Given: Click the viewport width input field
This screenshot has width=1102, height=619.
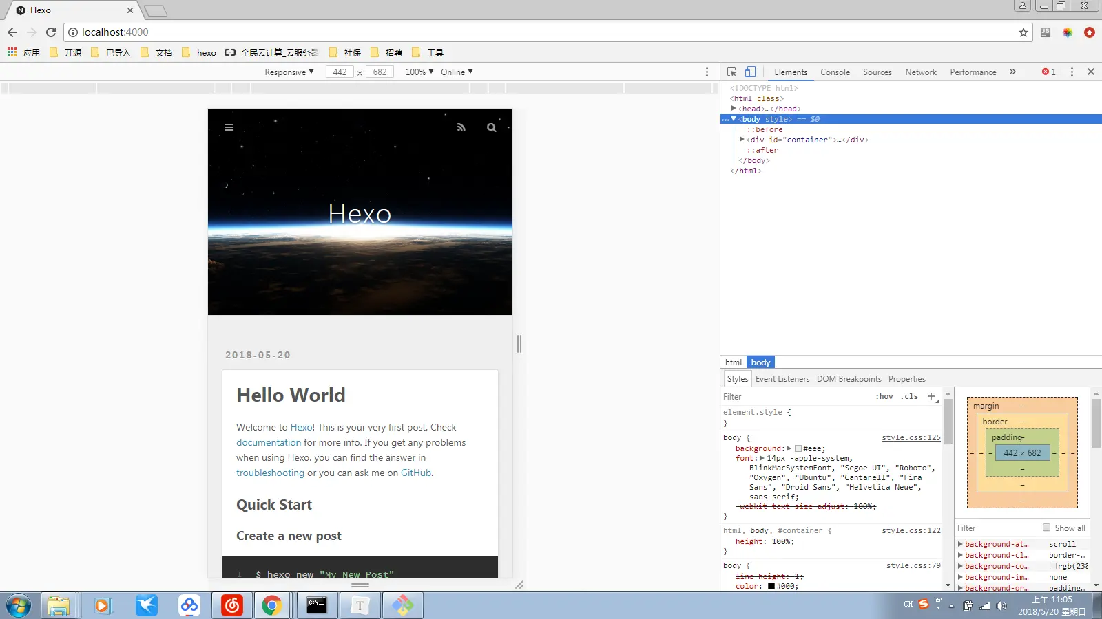Looking at the screenshot, I should click(x=340, y=72).
